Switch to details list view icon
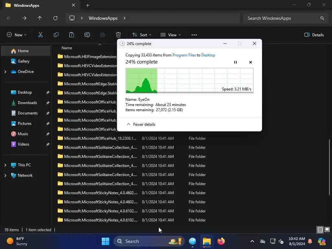The width and height of the screenshot is (332, 249). coord(320,230)
